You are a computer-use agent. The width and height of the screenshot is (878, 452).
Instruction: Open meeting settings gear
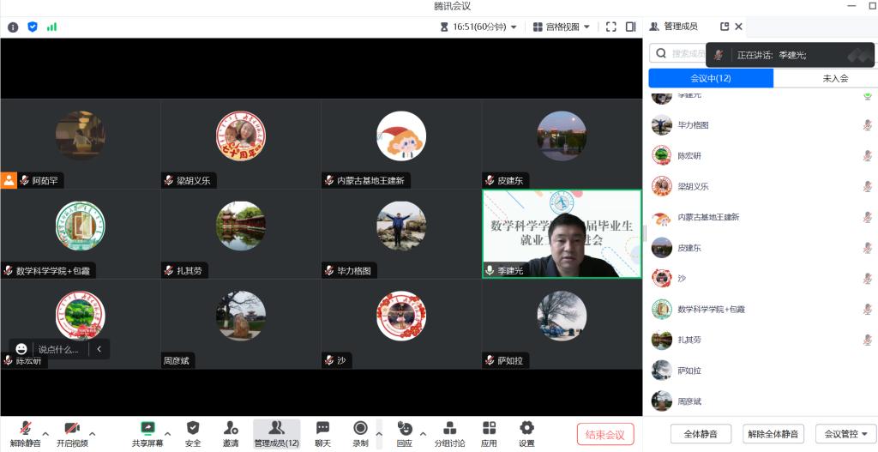click(526, 432)
